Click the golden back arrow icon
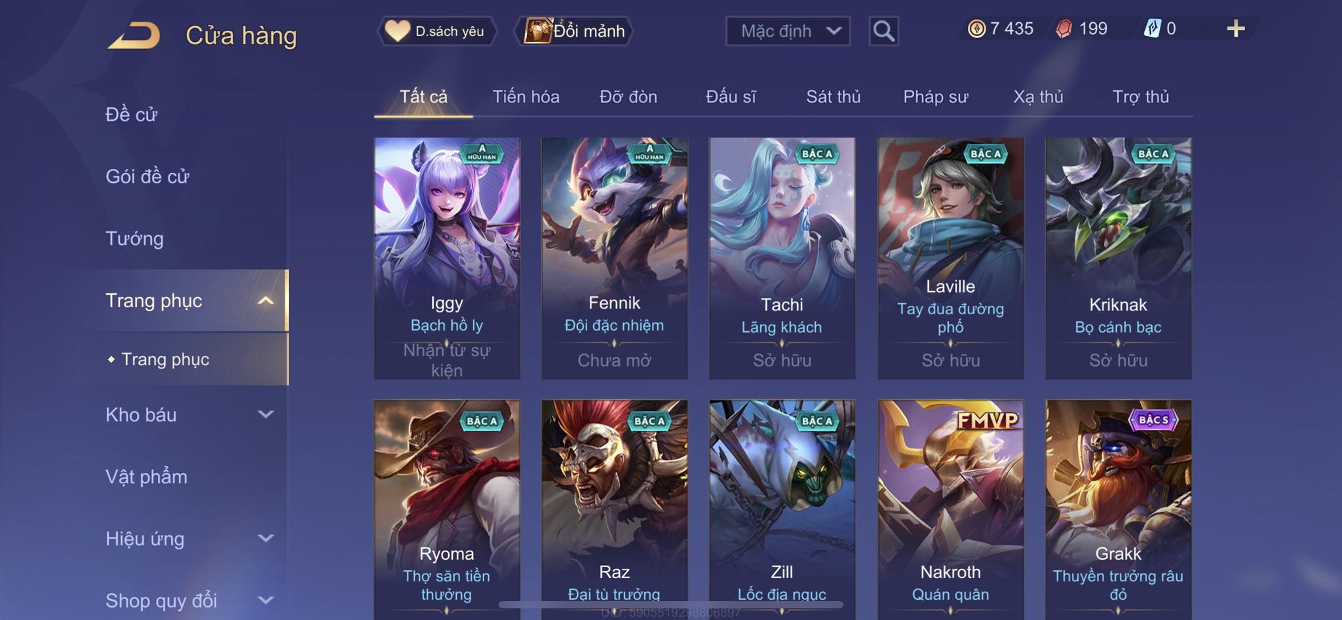This screenshot has height=620, width=1342. coord(134,35)
